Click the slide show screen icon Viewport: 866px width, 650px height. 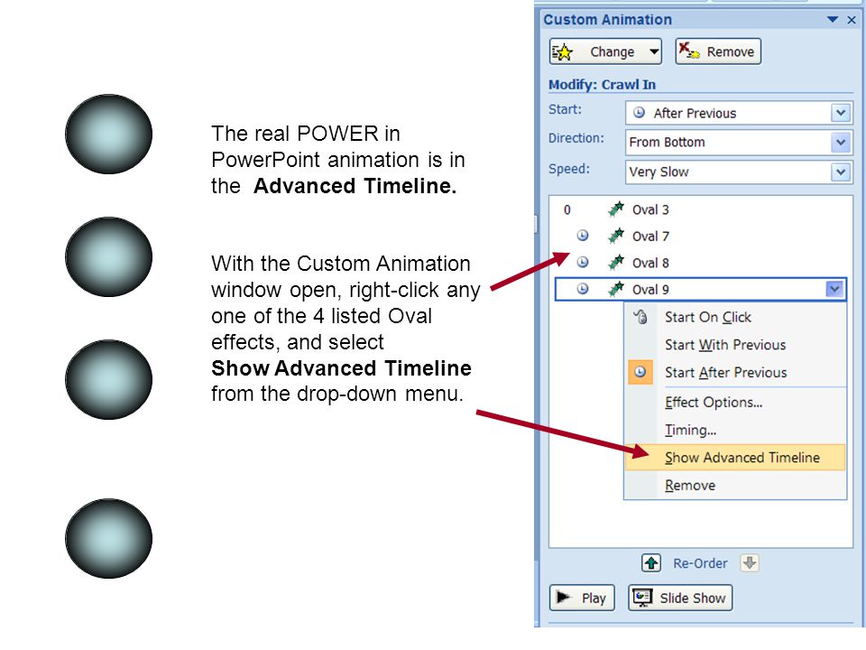[642, 598]
